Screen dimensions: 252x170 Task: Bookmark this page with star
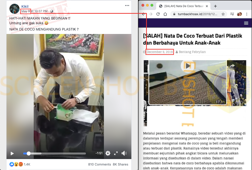(x=223, y=14)
